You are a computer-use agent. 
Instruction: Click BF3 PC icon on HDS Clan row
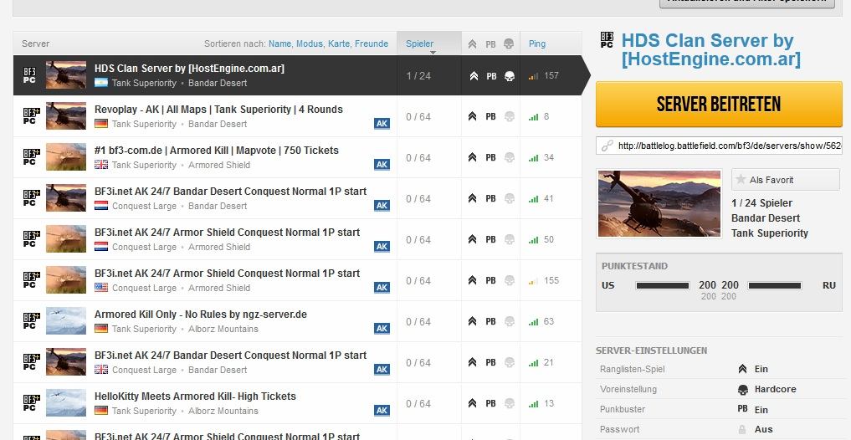30,75
